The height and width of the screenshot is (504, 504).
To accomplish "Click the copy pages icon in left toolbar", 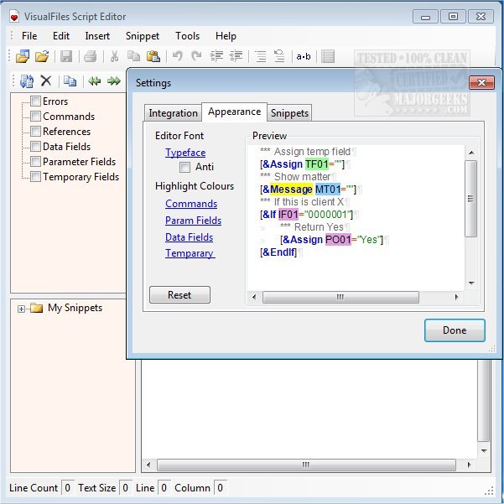I will tap(70, 81).
